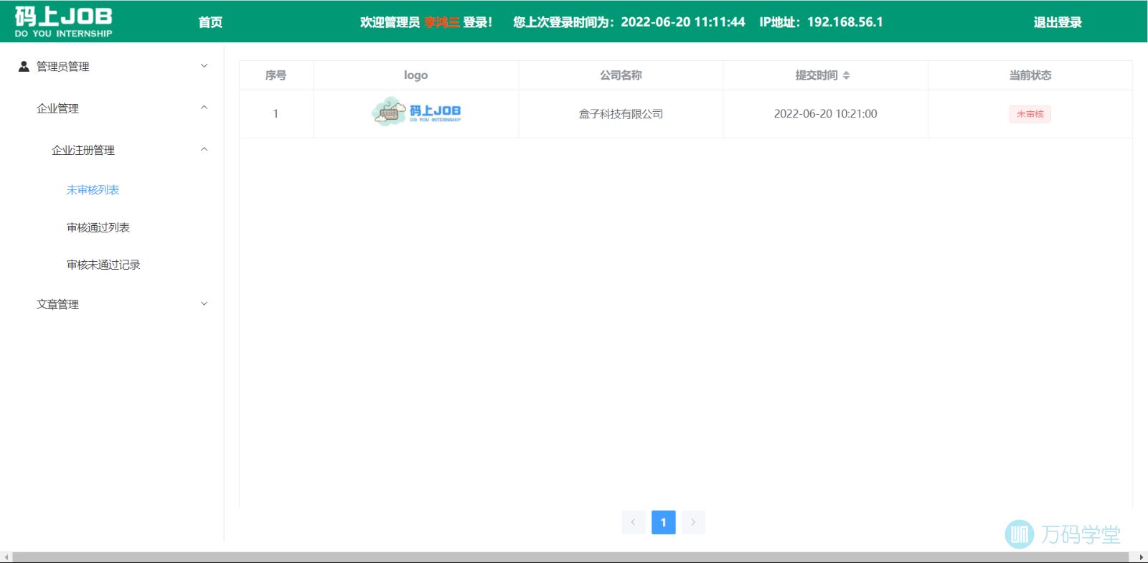This screenshot has height=563, width=1148.
Task: Click the 序号 column header
Action: (276, 75)
